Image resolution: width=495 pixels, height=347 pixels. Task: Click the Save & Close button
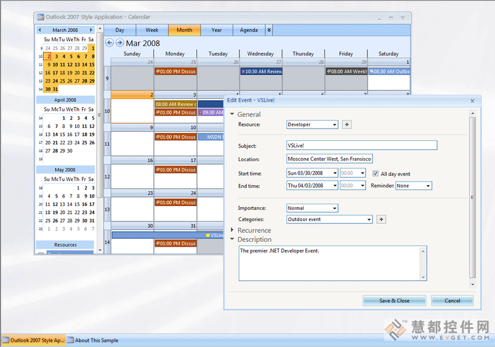tap(394, 301)
